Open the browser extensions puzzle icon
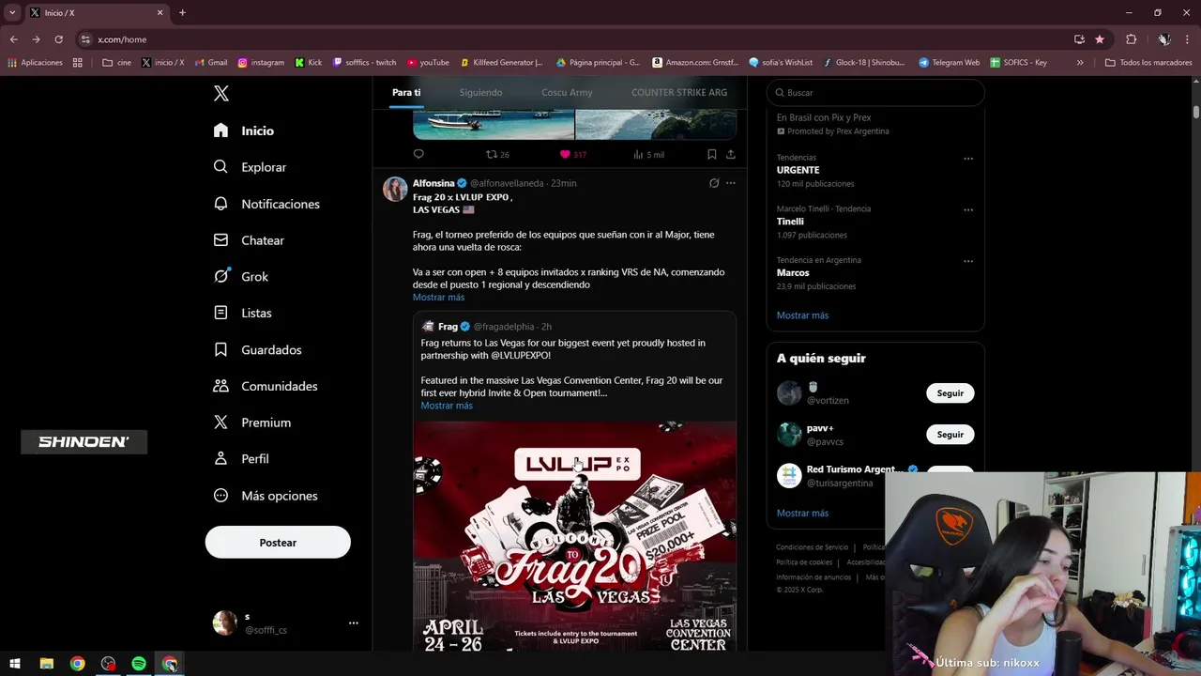 (1131, 39)
